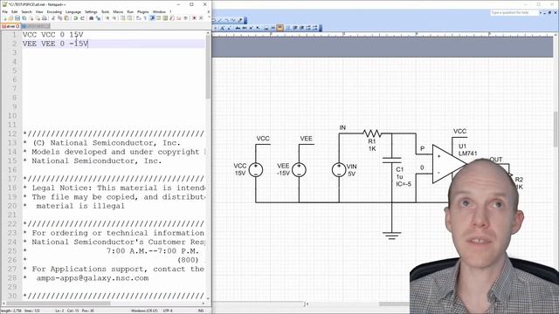Click the stop recording macro icon

point(201,18)
